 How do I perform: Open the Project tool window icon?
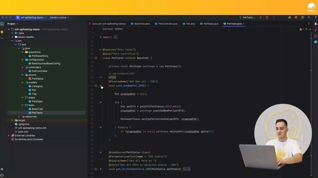2,24
